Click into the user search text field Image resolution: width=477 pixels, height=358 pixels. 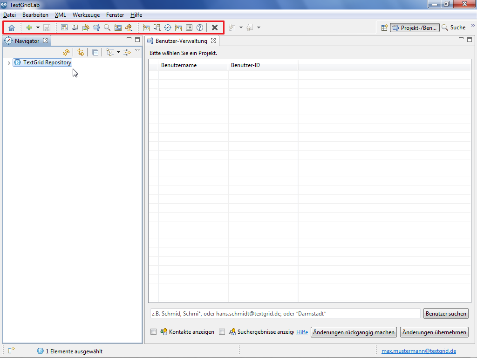click(285, 314)
